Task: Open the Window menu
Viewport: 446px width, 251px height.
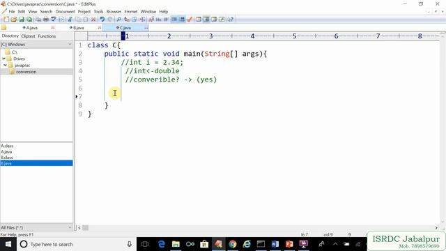Action: tap(148, 11)
